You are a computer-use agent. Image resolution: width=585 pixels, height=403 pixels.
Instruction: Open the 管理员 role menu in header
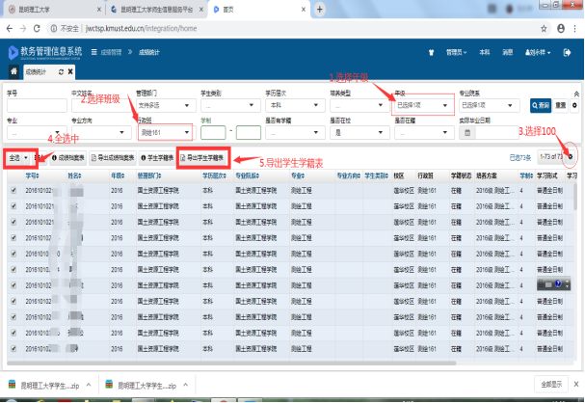(x=456, y=53)
